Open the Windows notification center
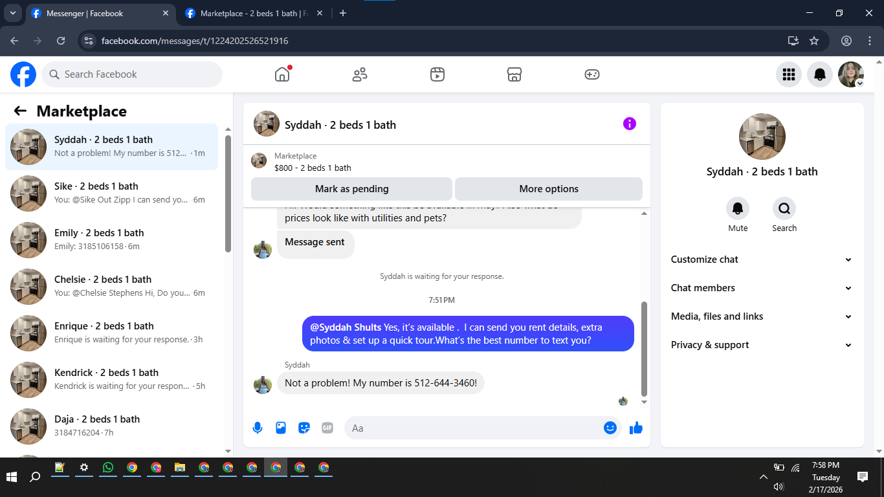The image size is (884, 497). click(863, 477)
